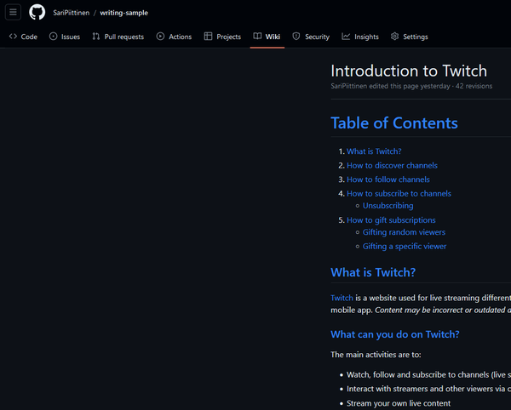Follow 'How to discover channels' link

tap(392, 165)
